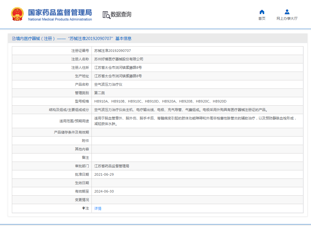Click the 网上办事大厅 label
This screenshot has width=311, height=226.
[287, 18]
